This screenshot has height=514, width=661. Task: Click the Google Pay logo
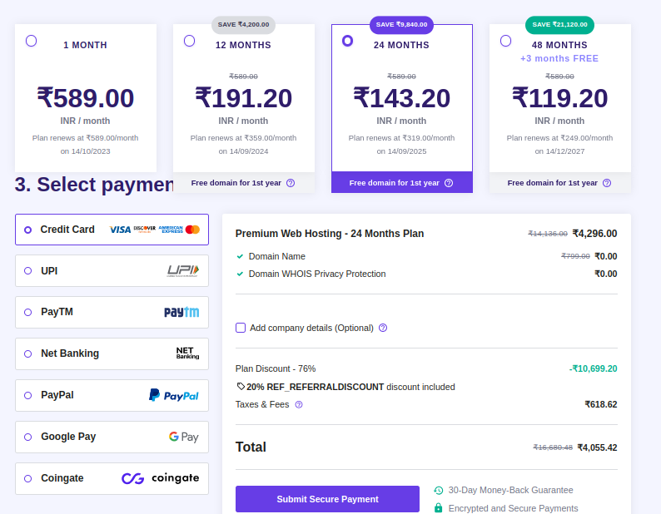tap(183, 437)
